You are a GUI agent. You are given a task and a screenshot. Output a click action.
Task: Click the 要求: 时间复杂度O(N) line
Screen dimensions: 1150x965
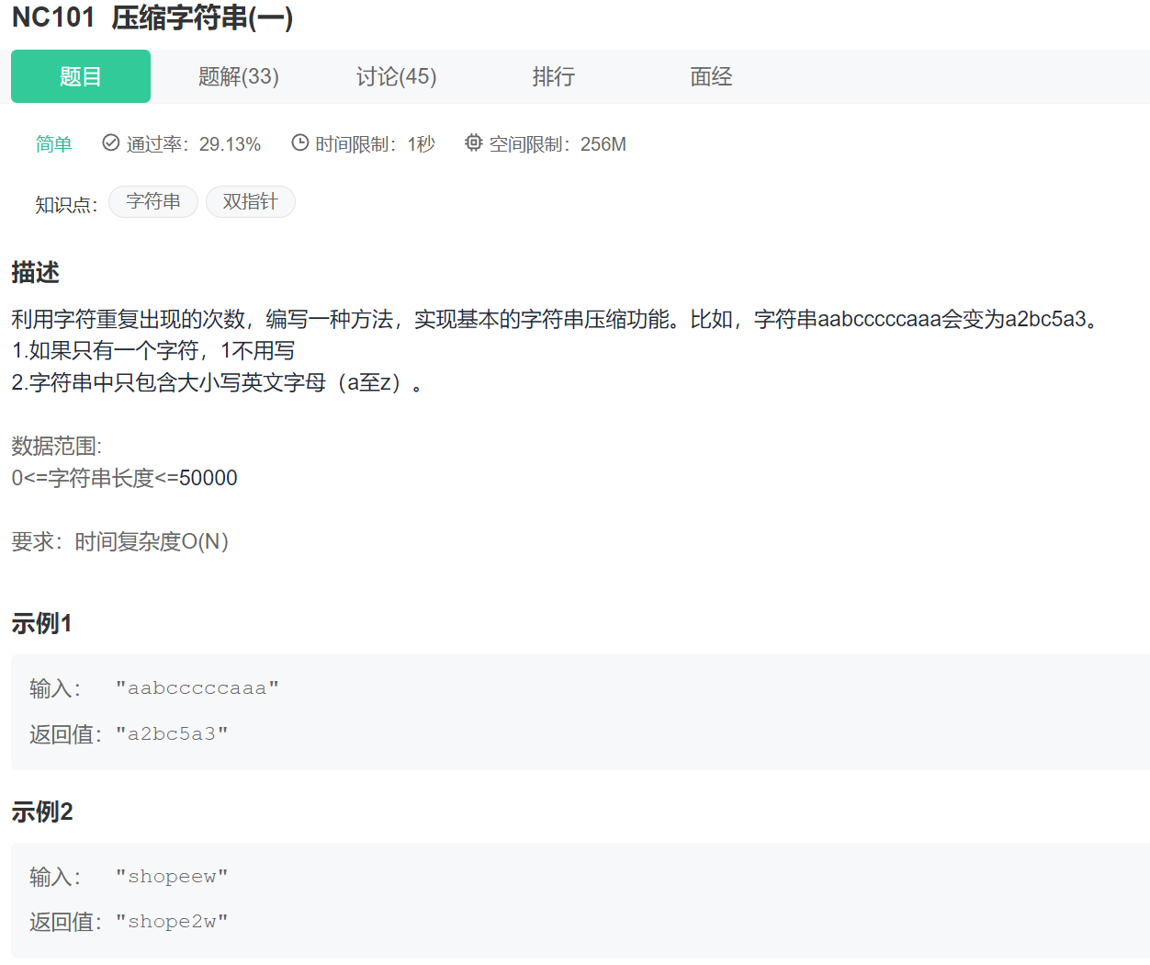pyautogui.click(x=119, y=541)
